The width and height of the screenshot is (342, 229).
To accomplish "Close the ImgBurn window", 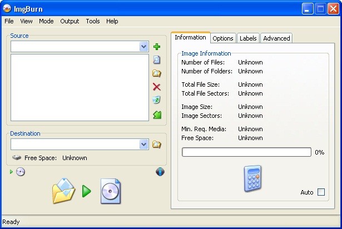I will point(333,9).
